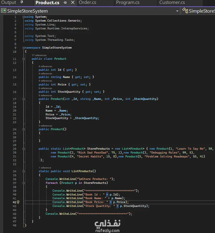The image size is (215, 233).
Task: Click 'SimpleStoreSystem' after the namespace keyword
Action: pyautogui.click(x=57, y=48)
